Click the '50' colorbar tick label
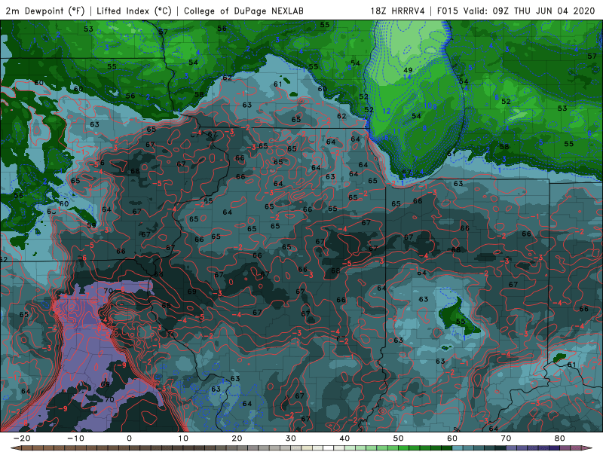The image size is (603, 452). point(399,438)
